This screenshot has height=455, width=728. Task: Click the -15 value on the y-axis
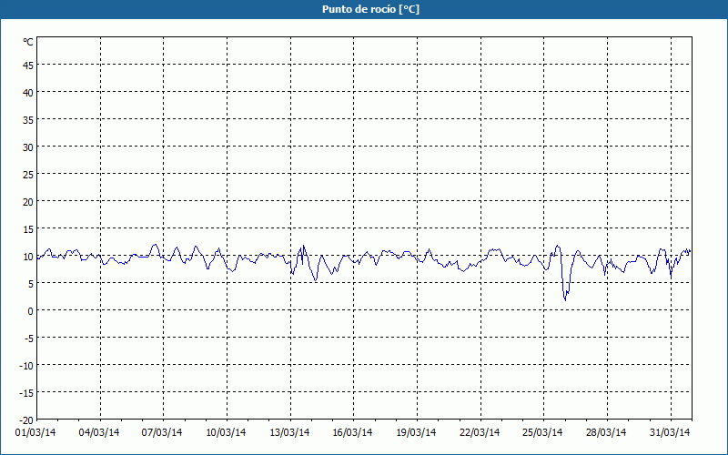point(26,393)
